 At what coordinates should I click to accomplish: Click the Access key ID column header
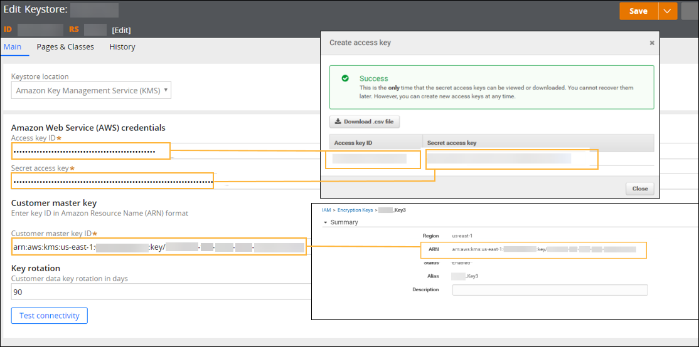[x=353, y=143]
